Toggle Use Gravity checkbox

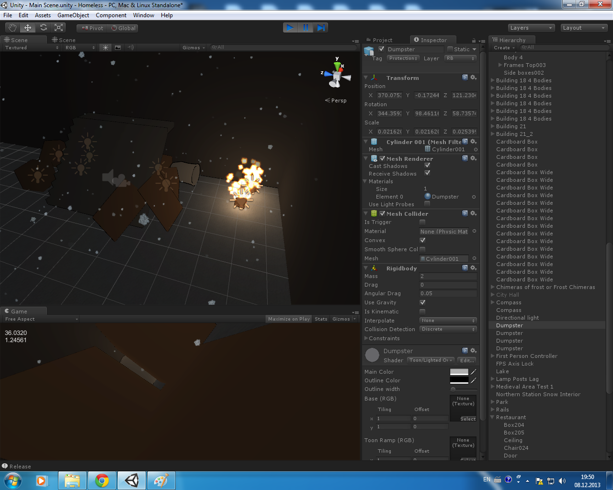point(422,302)
